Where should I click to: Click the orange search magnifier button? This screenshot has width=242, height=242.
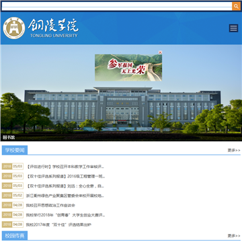click(x=236, y=6)
